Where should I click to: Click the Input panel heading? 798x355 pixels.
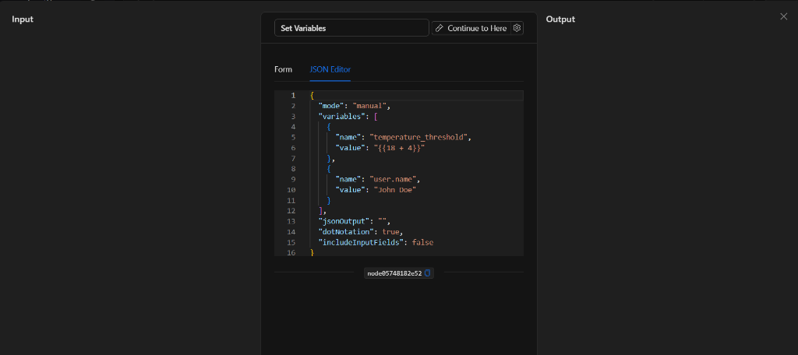23,19
